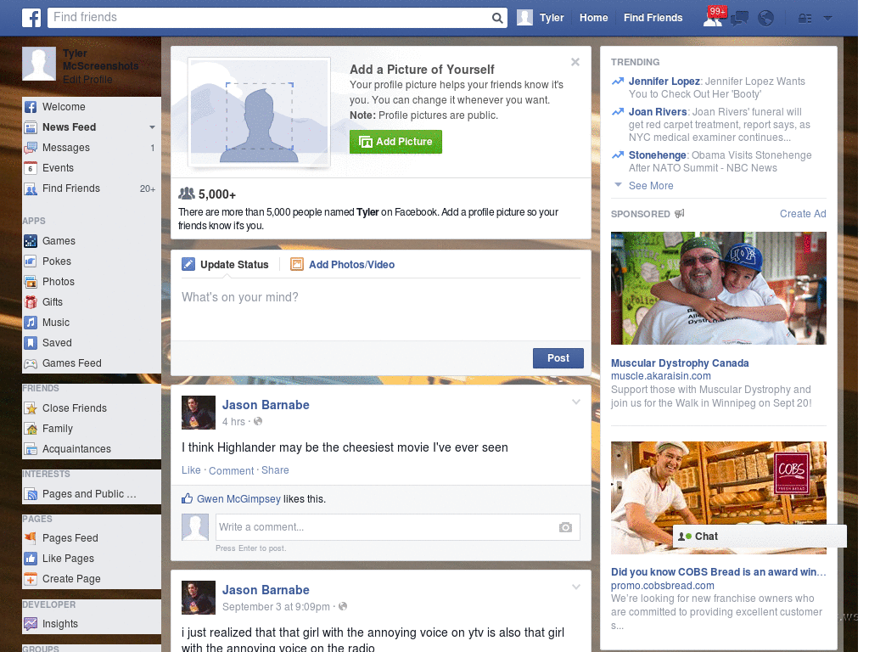Open Jennifer Lopez trending topic
869x652 pixels.
coord(664,81)
